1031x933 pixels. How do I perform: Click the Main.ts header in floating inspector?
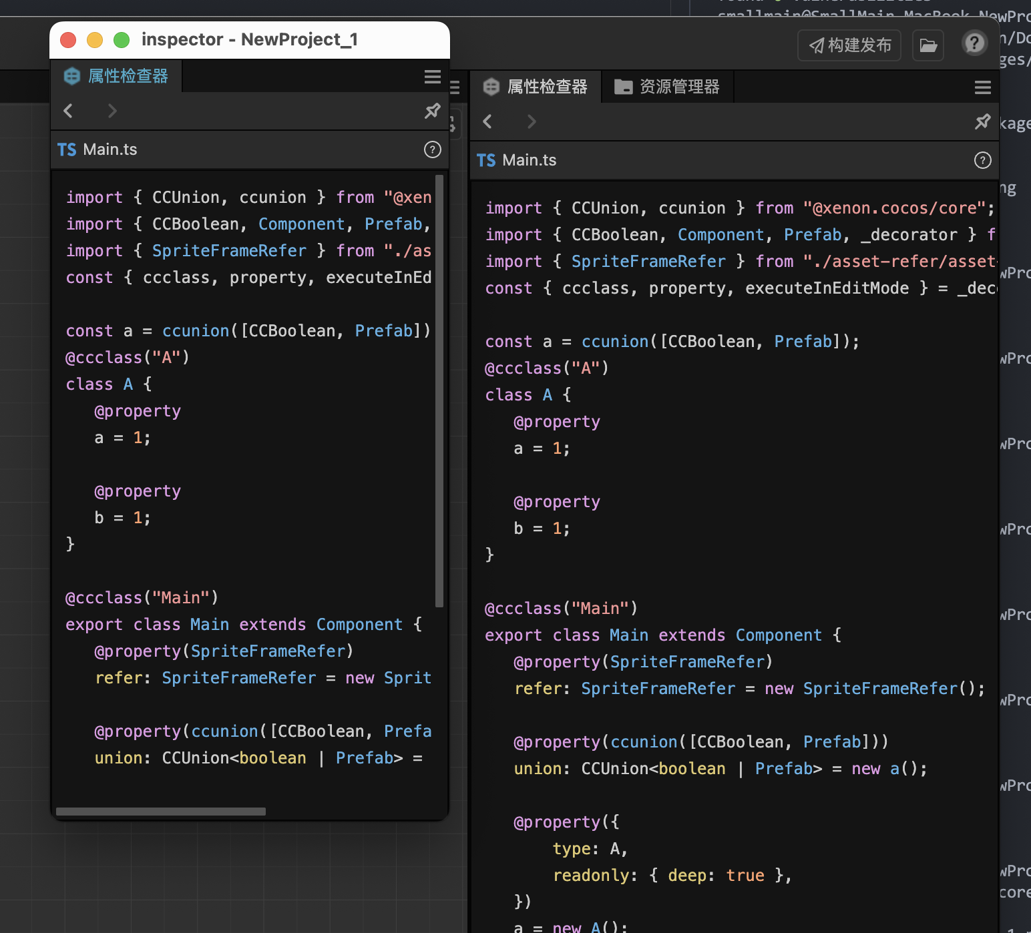(250, 149)
